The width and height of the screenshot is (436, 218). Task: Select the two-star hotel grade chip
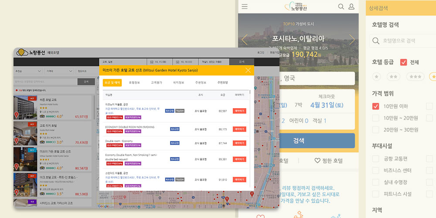click(393, 76)
